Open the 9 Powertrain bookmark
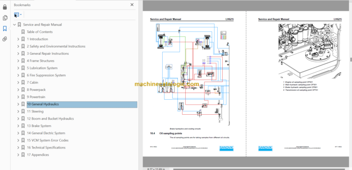 (36, 97)
